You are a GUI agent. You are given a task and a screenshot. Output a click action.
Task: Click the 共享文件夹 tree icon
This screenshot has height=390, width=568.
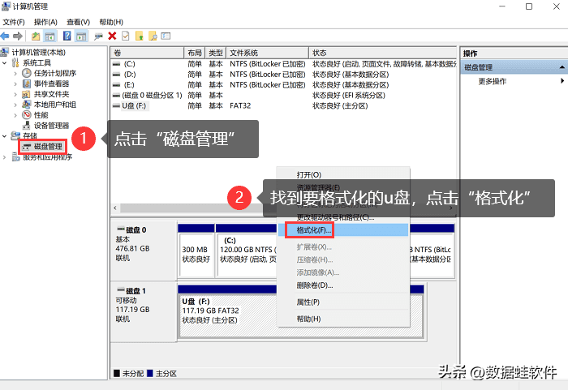pyautogui.click(x=26, y=94)
